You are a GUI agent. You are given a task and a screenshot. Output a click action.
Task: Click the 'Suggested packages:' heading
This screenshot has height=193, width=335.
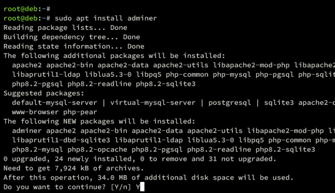pyautogui.click(x=43, y=93)
